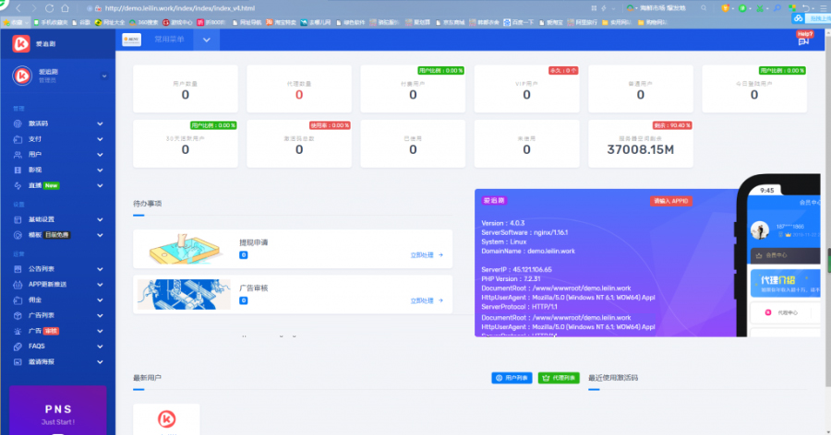Click the 广告审核 illustration thumbnail
The height and width of the screenshot is (435, 831).
(x=184, y=294)
